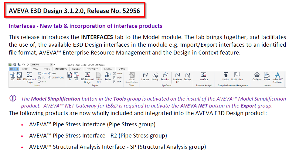The image size is (306, 159).
Task: Select Import 2D DXF/DWG option
Action: point(56,78)
